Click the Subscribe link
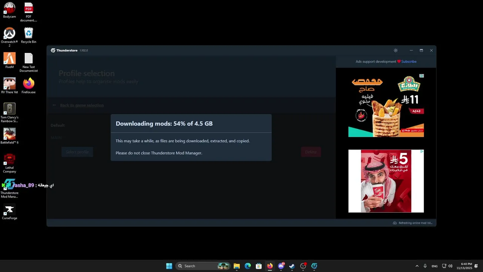Image resolution: width=483 pixels, height=272 pixels. click(x=409, y=62)
